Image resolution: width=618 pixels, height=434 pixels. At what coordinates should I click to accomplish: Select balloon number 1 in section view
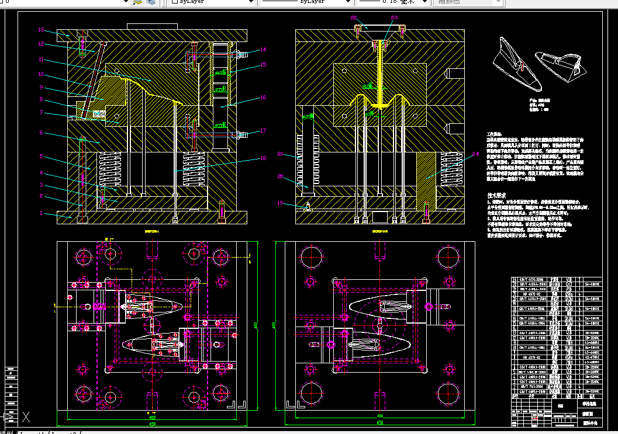coord(41,213)
